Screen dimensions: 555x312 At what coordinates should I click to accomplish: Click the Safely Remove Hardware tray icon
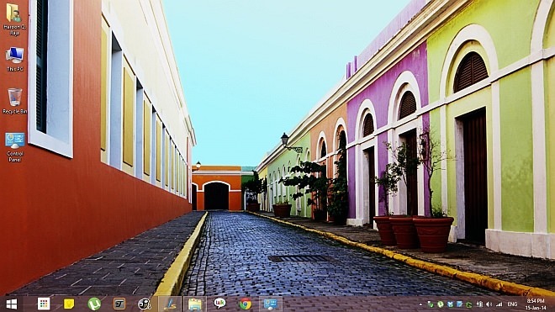[x=431, y=304]
